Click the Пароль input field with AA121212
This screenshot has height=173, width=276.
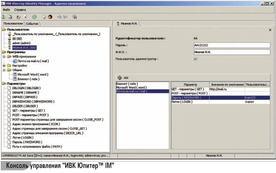tap(232, 45)
